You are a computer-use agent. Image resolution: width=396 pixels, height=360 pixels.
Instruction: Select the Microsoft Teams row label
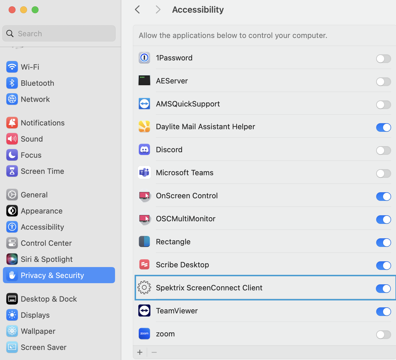pyautogui.click(x=185, y=173)
